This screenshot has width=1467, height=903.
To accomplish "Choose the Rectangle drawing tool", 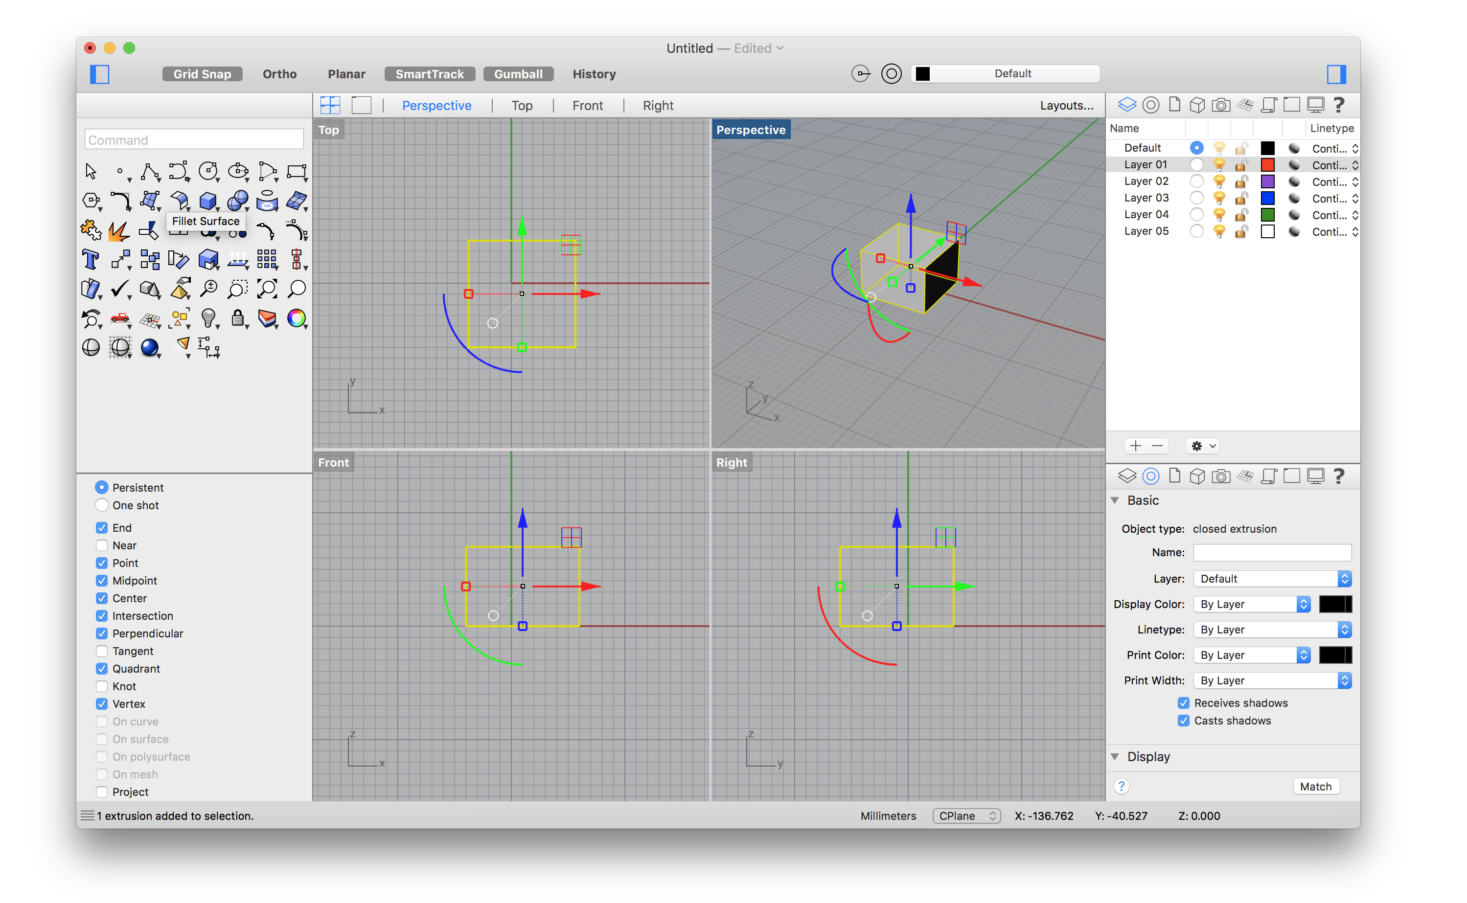I will 297,171.
